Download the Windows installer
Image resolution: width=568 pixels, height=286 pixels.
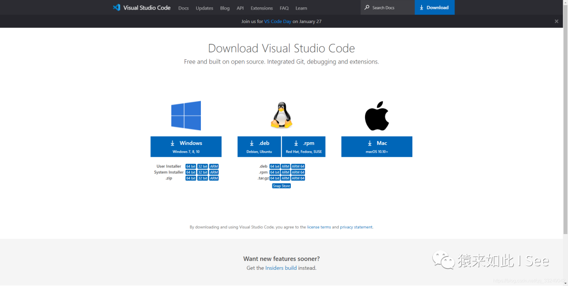point(186,146)
